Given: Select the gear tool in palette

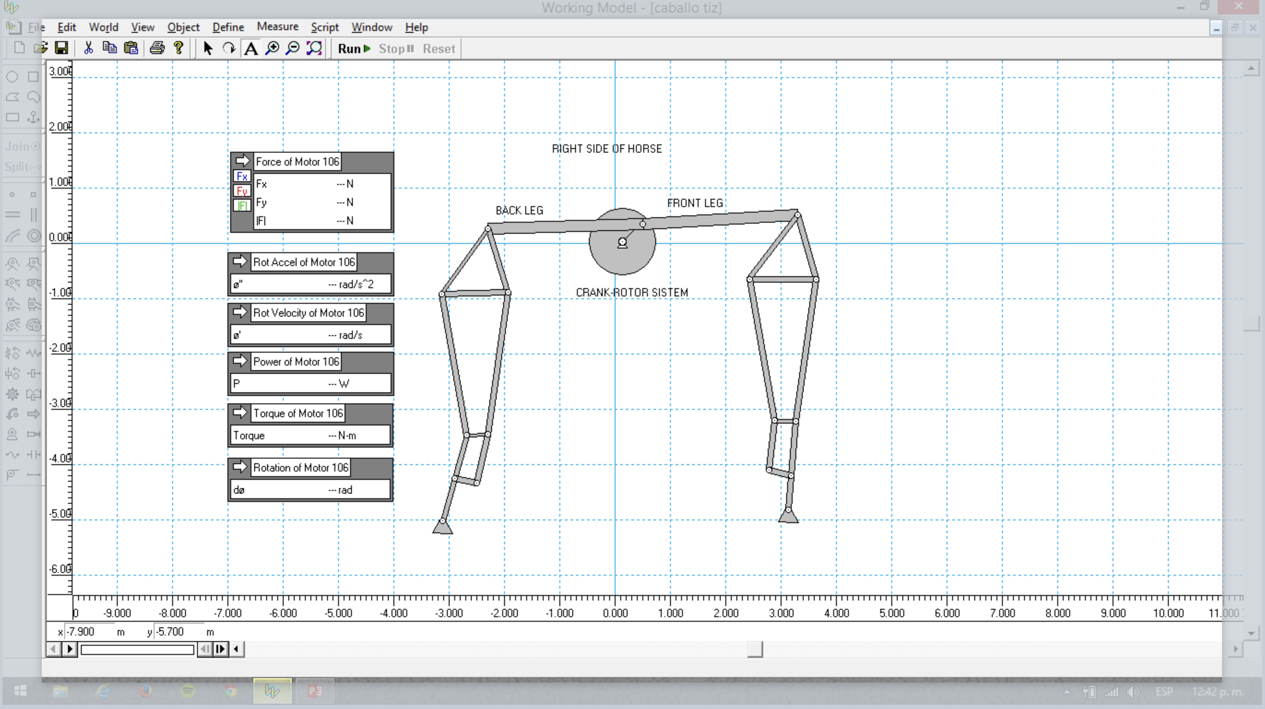Looking at the screenshot, I should (12, 394).
